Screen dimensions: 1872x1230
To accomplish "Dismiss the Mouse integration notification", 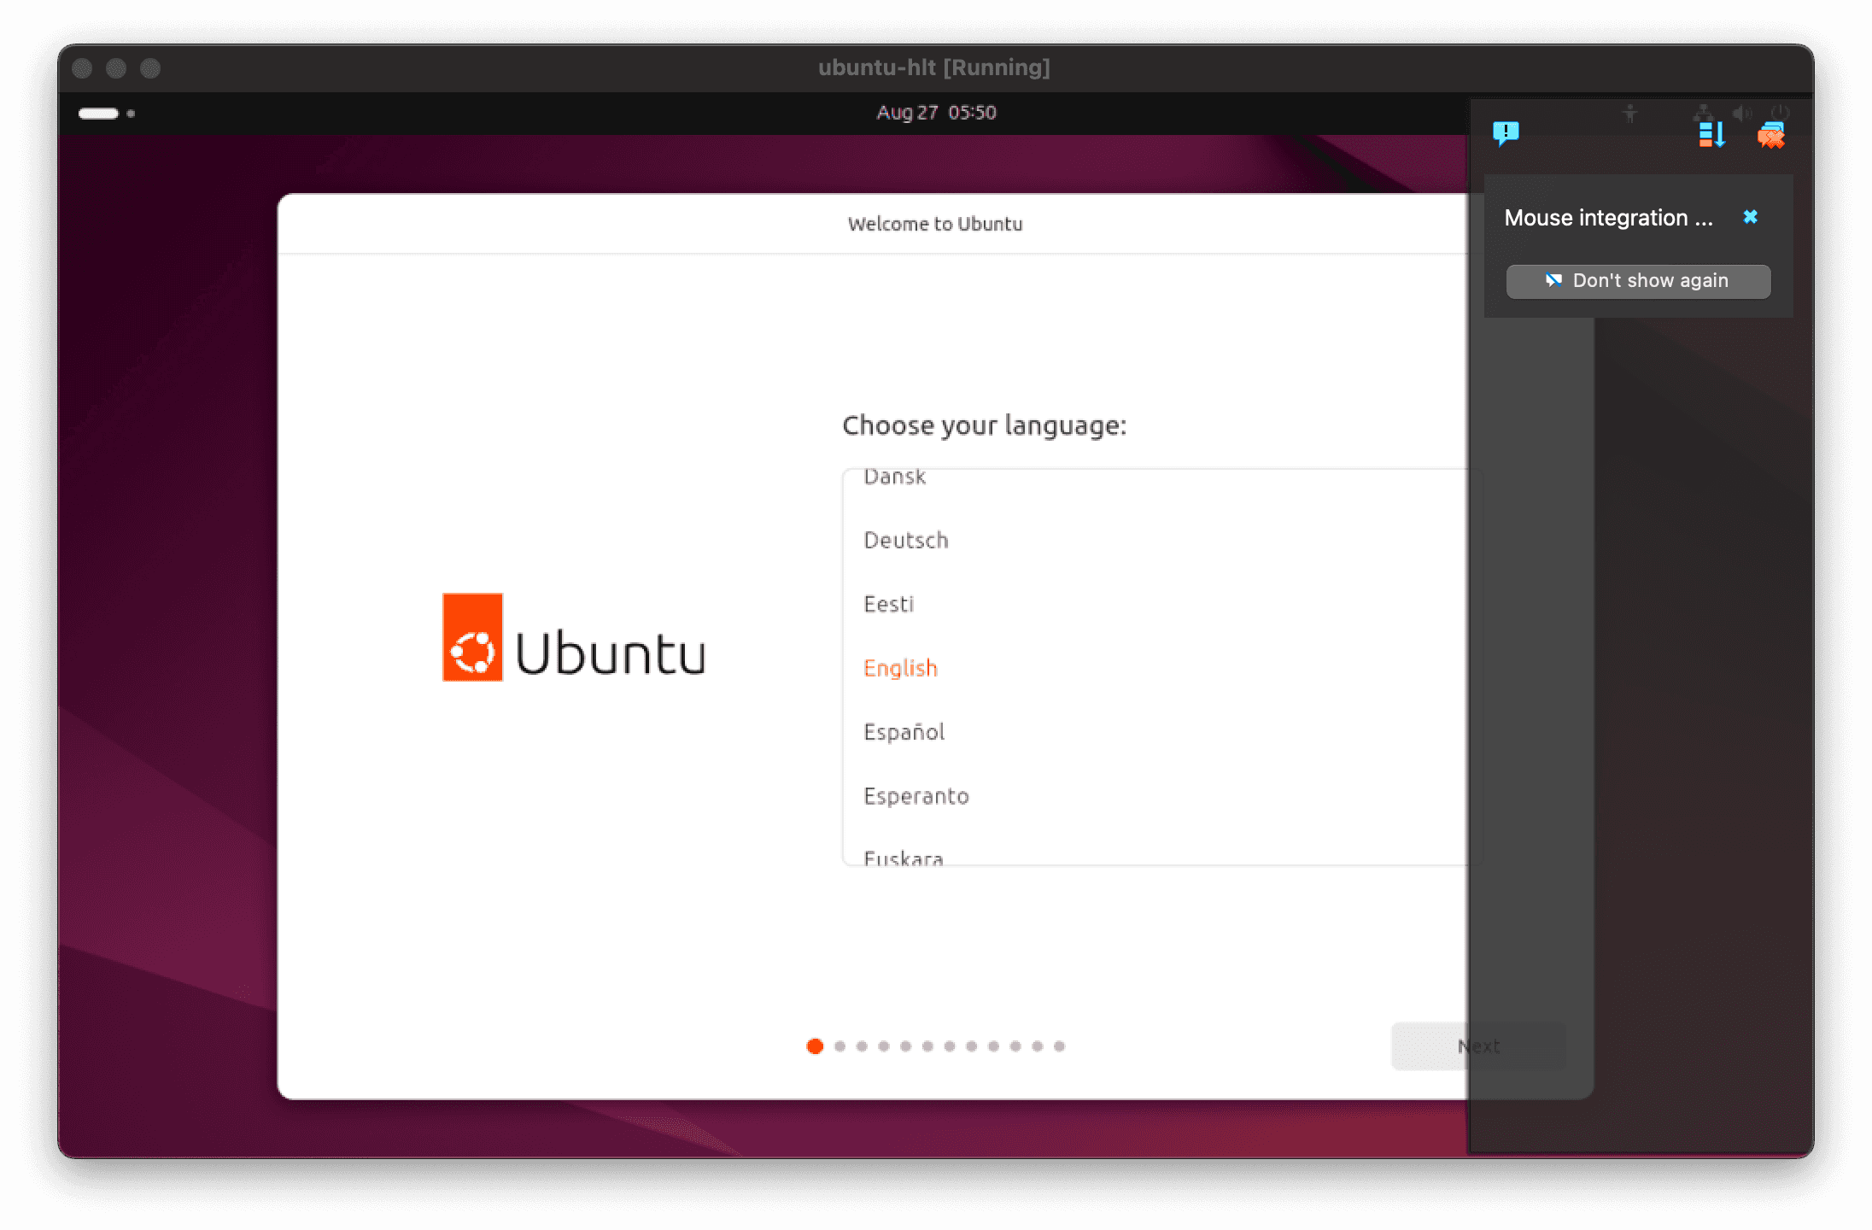I will [1750, 217].
